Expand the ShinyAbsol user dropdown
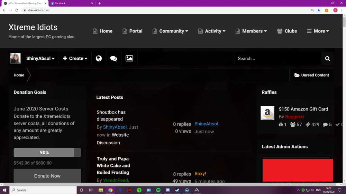This screenshot has height=194, width=346. 40,59
